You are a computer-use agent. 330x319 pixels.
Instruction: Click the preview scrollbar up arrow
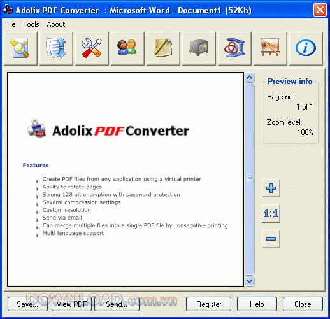[x=250, y=78]
